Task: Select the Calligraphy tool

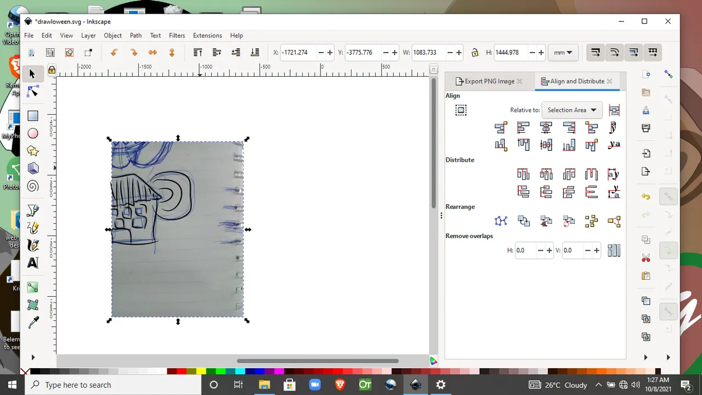Action: (33, 245)
